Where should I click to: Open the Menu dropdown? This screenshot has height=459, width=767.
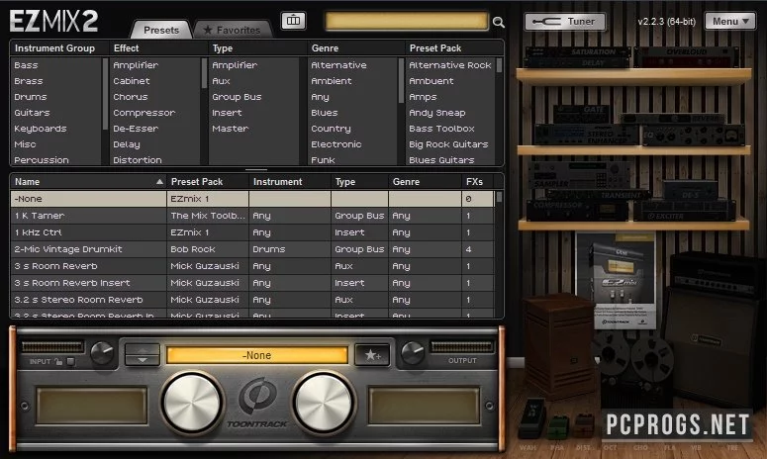pyautogui.click(x=729, y=22)
